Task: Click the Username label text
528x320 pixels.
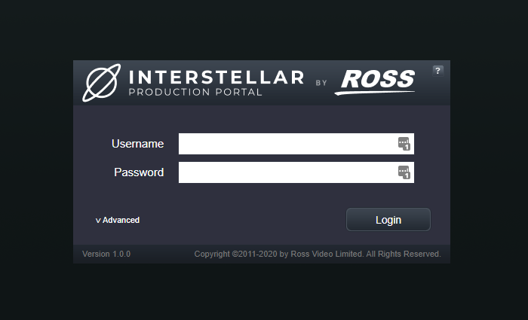Action: coord(137,144)
